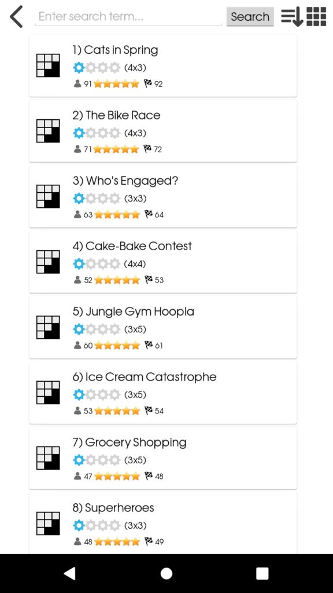Tap the checkered flag icon on Ice Cream Catastrophe

[x=149, y=411]
